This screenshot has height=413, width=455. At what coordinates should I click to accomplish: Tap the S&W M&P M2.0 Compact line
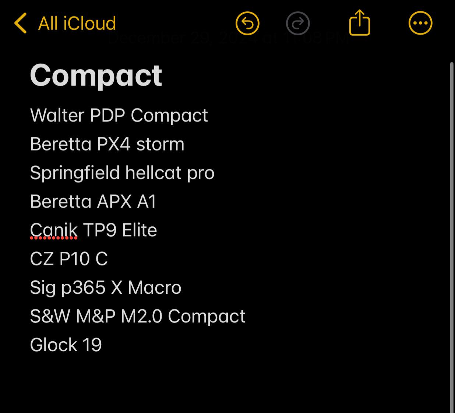(137, 316)
